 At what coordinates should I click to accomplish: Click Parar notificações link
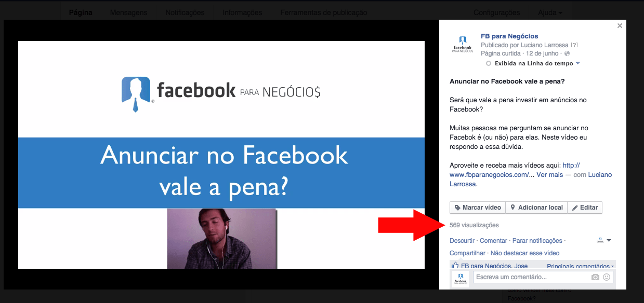(537, 241)
